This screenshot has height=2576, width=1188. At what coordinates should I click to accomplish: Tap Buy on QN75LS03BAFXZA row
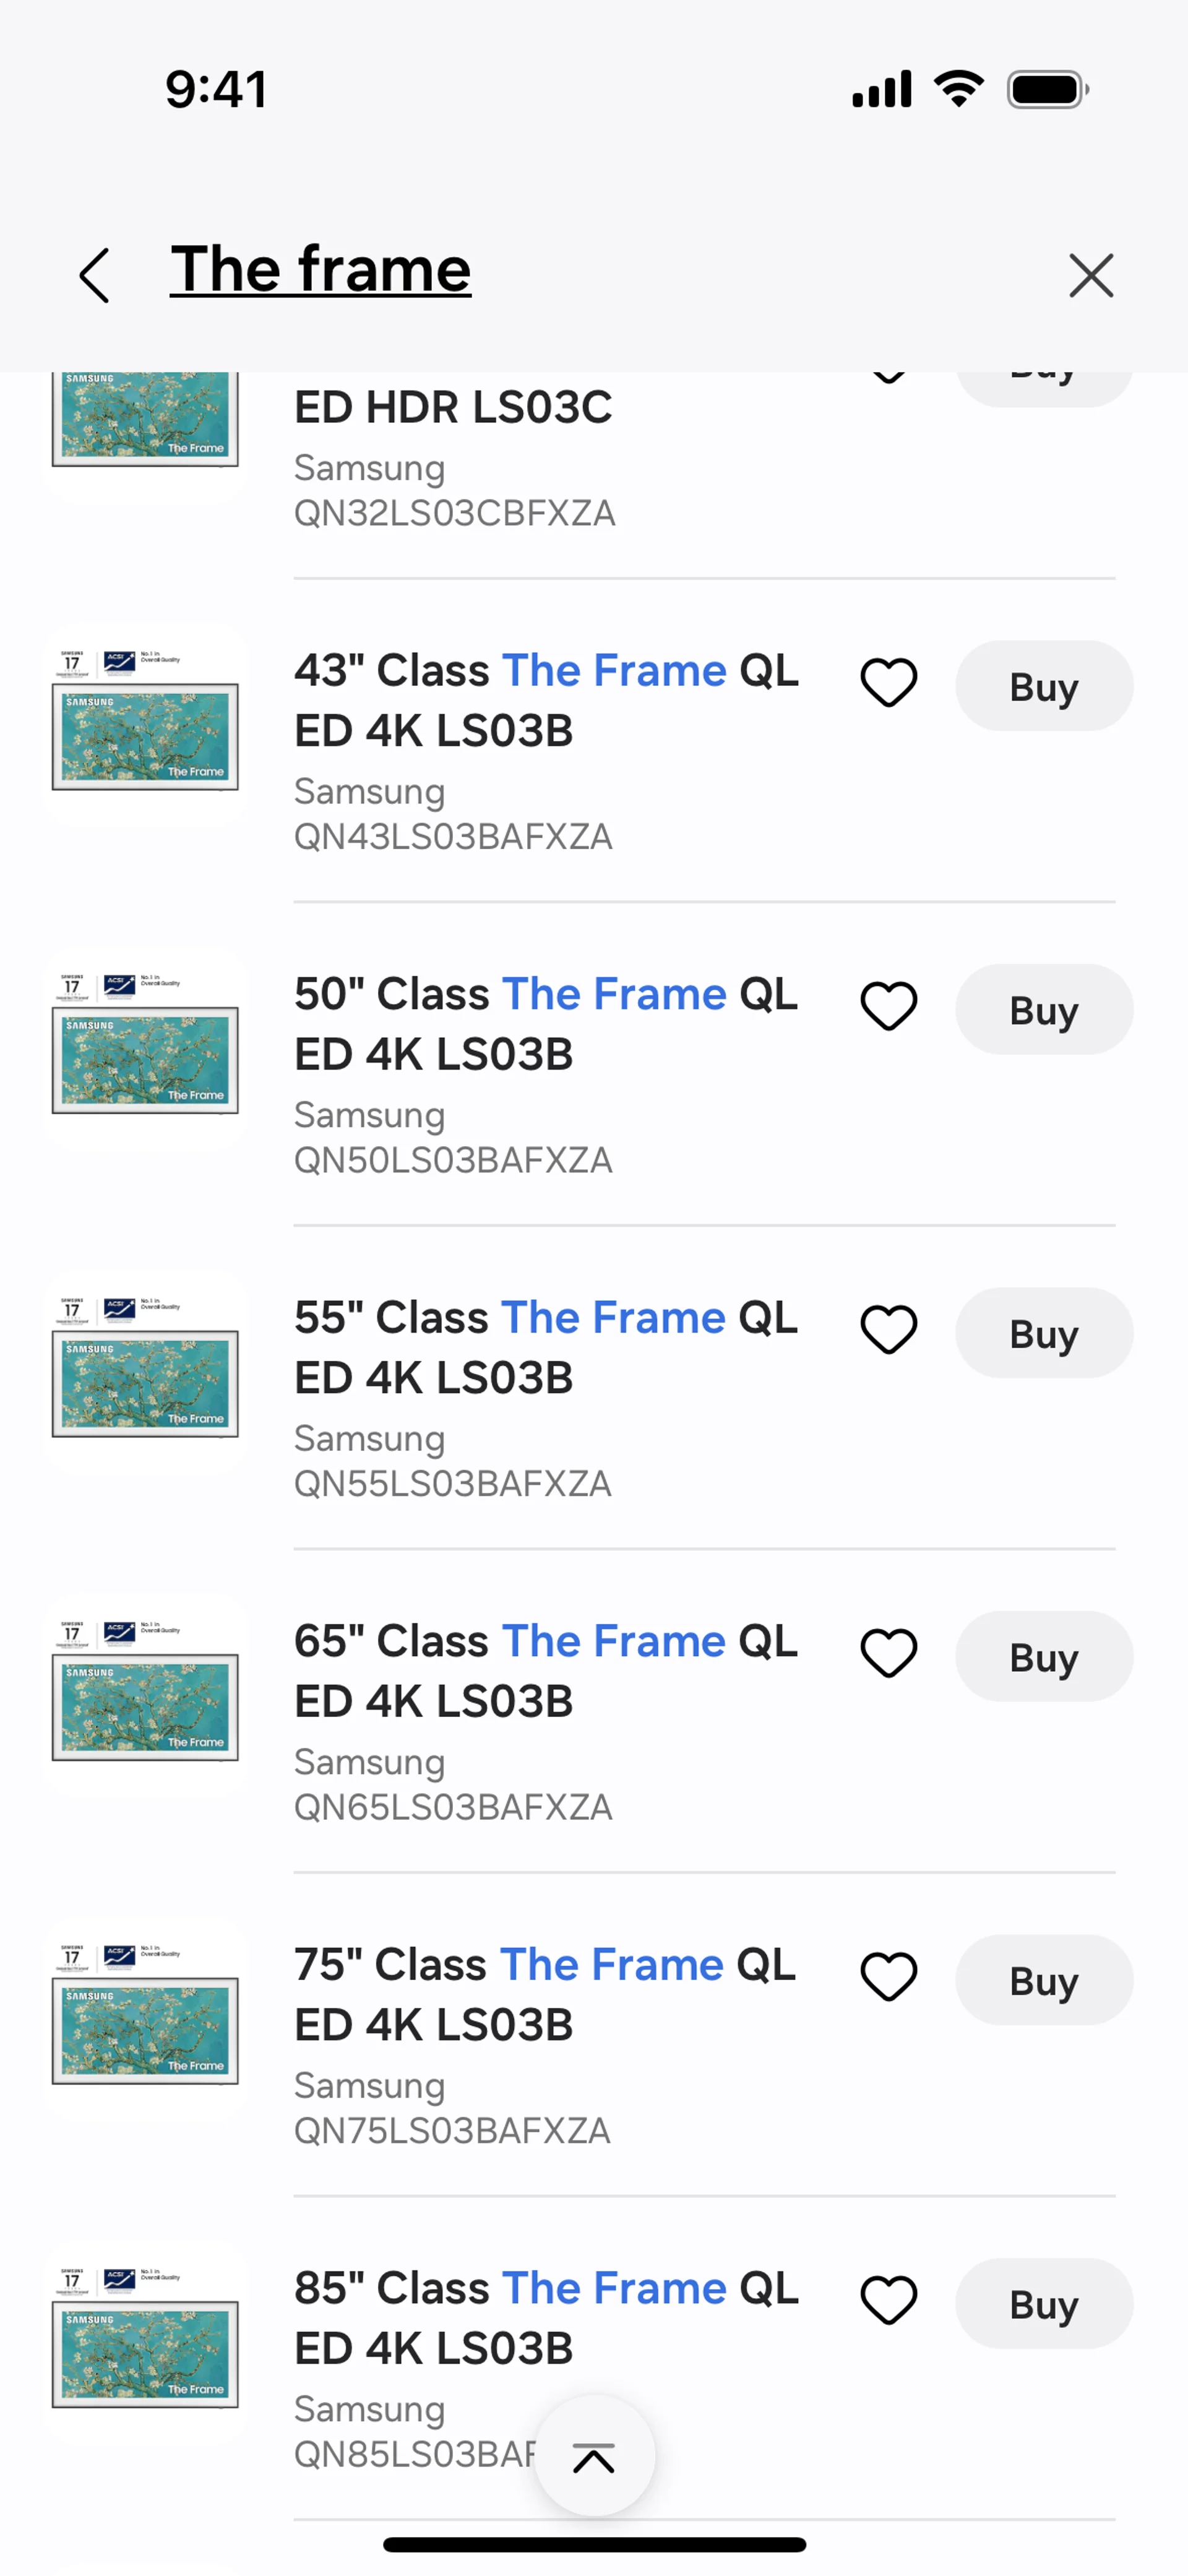pyautogui.click(x=1043, y=1980)
